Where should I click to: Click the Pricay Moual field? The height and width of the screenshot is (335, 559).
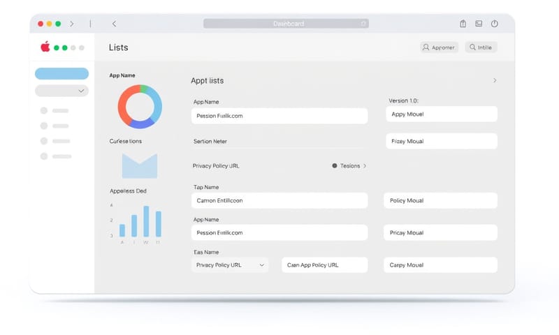(x=440, y=233)
